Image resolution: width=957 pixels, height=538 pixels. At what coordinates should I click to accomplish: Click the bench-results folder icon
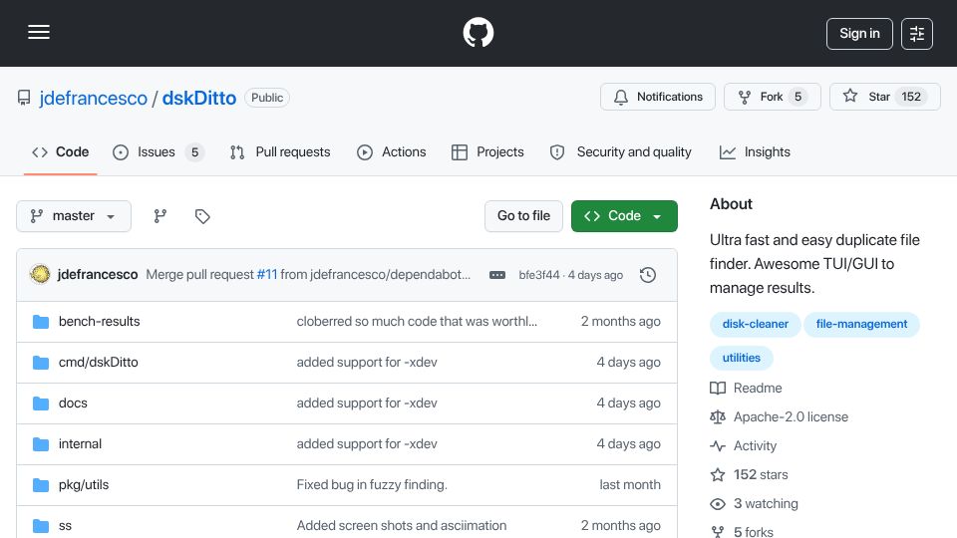(41, 322)
